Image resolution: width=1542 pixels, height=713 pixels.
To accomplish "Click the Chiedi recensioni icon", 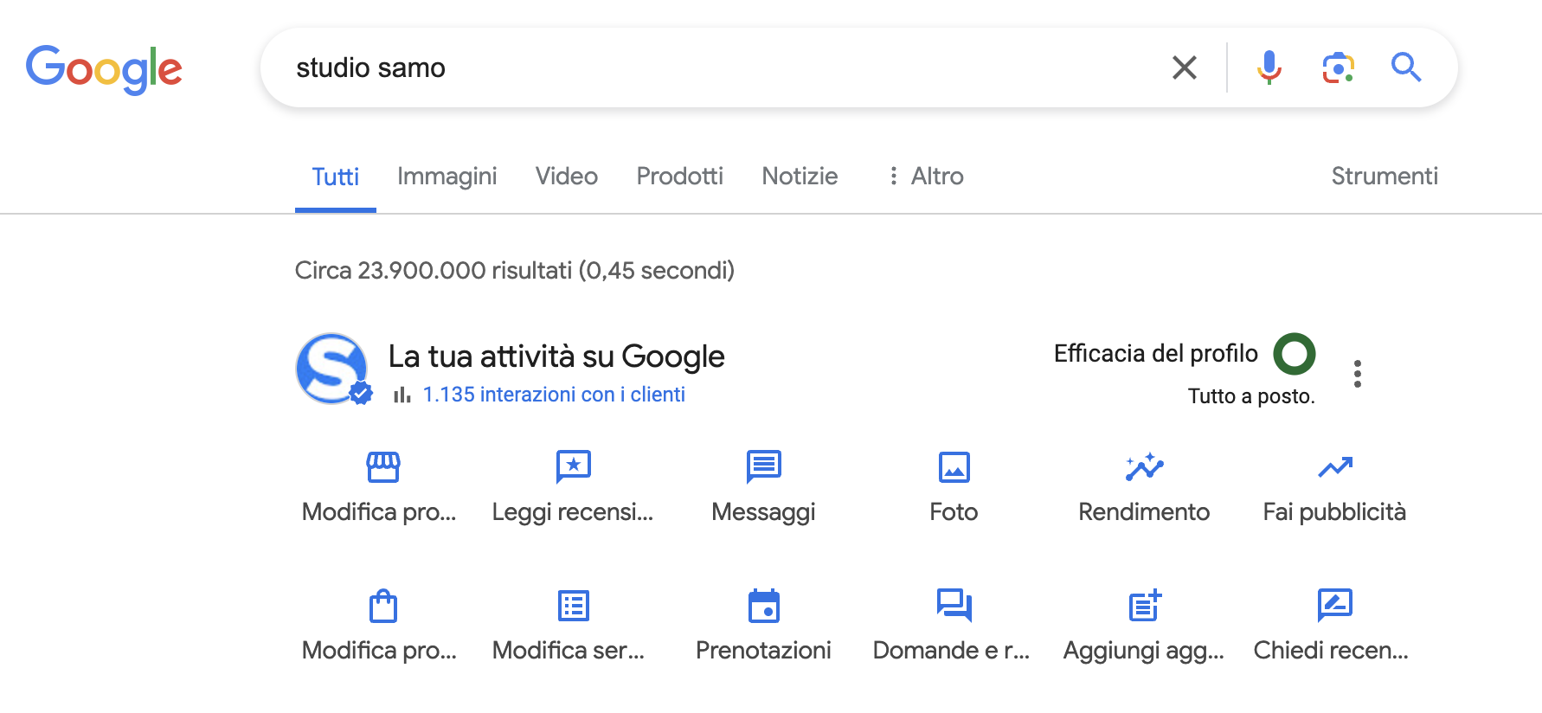I will (1334, 605).
